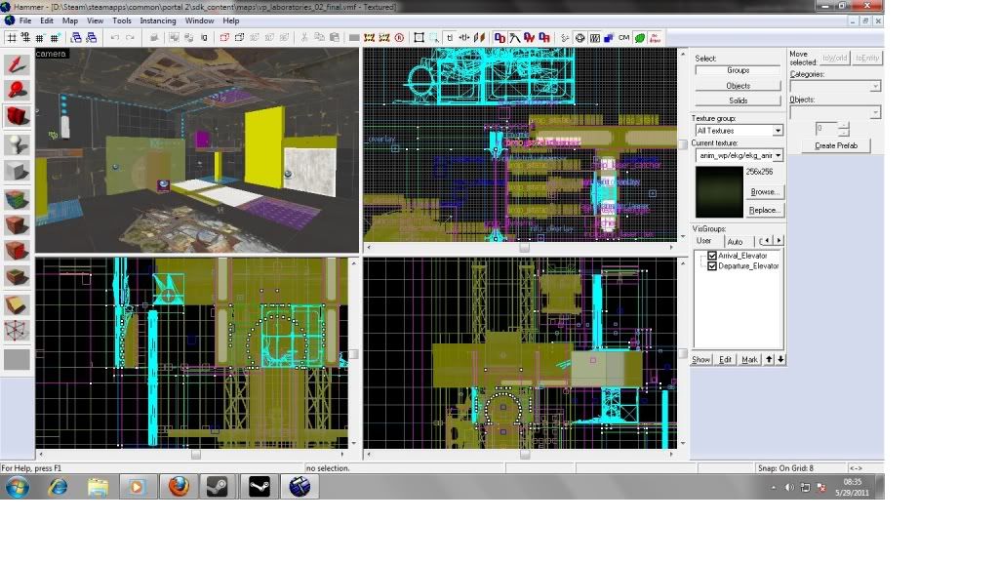The image size is (999, 562).
Task: Open Firefox from the taskbar
Action: (179, 487)
